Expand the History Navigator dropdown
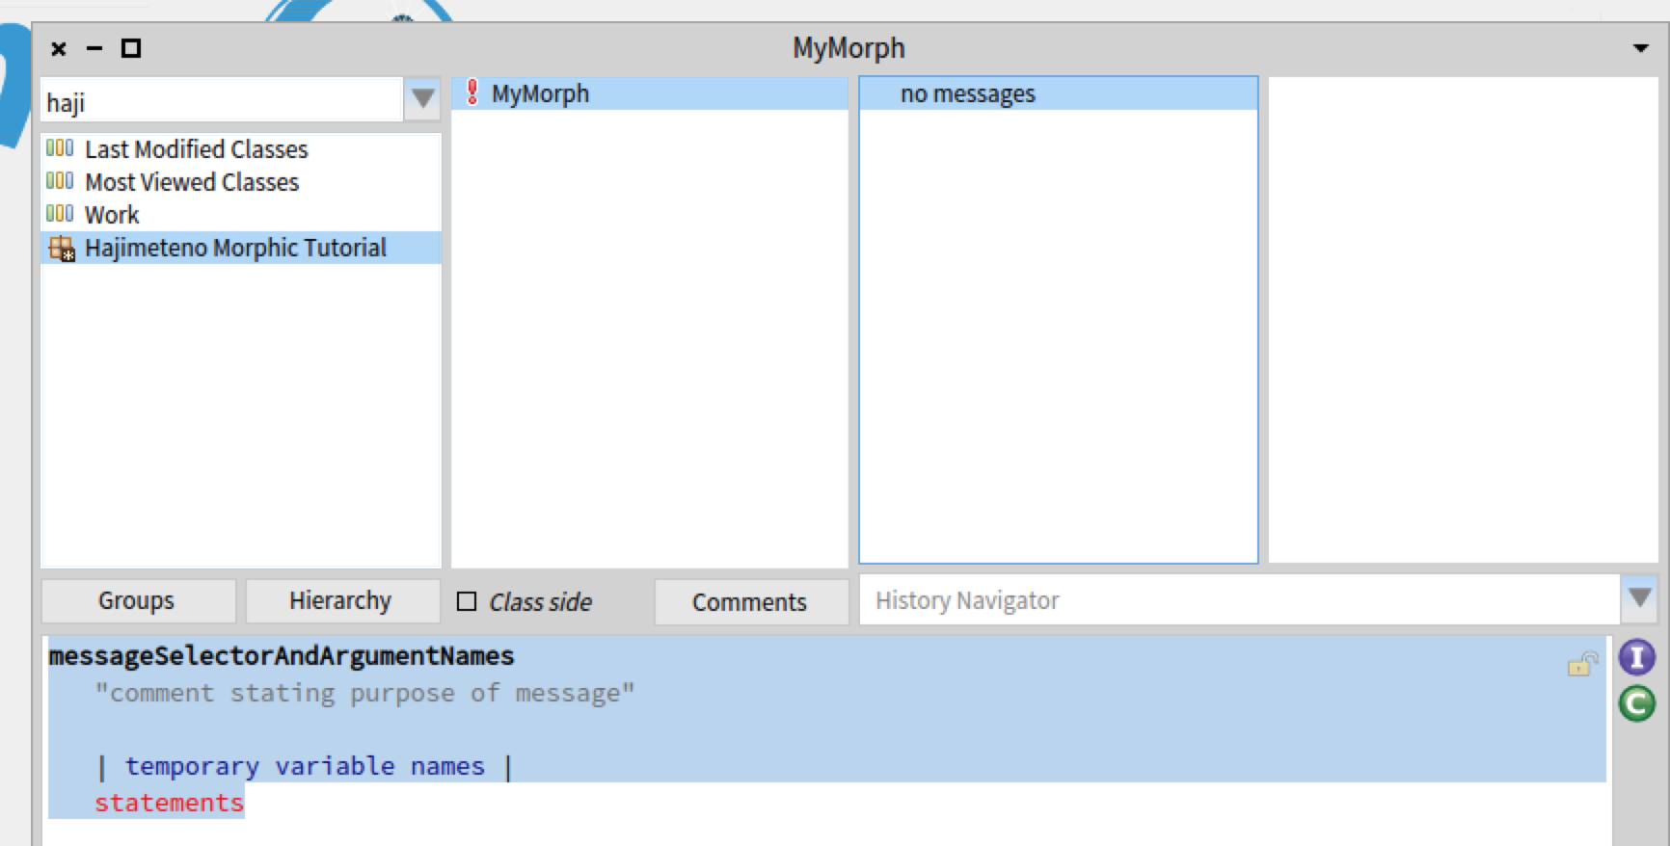This screenshot has height=846, width=1670. pos(1639,598)
